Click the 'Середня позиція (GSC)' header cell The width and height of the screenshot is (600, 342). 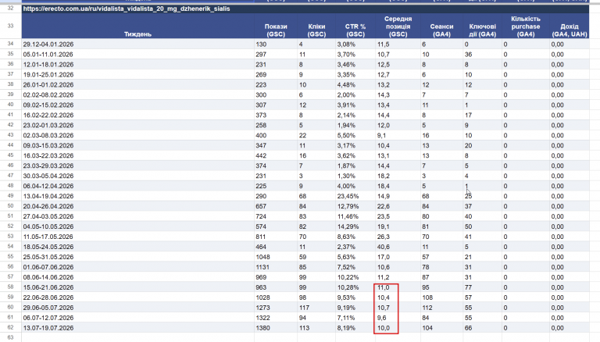coord(398,26)
